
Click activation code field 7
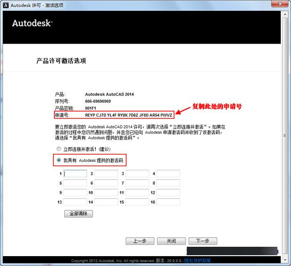pyautogui.click(x=137, y=183)
